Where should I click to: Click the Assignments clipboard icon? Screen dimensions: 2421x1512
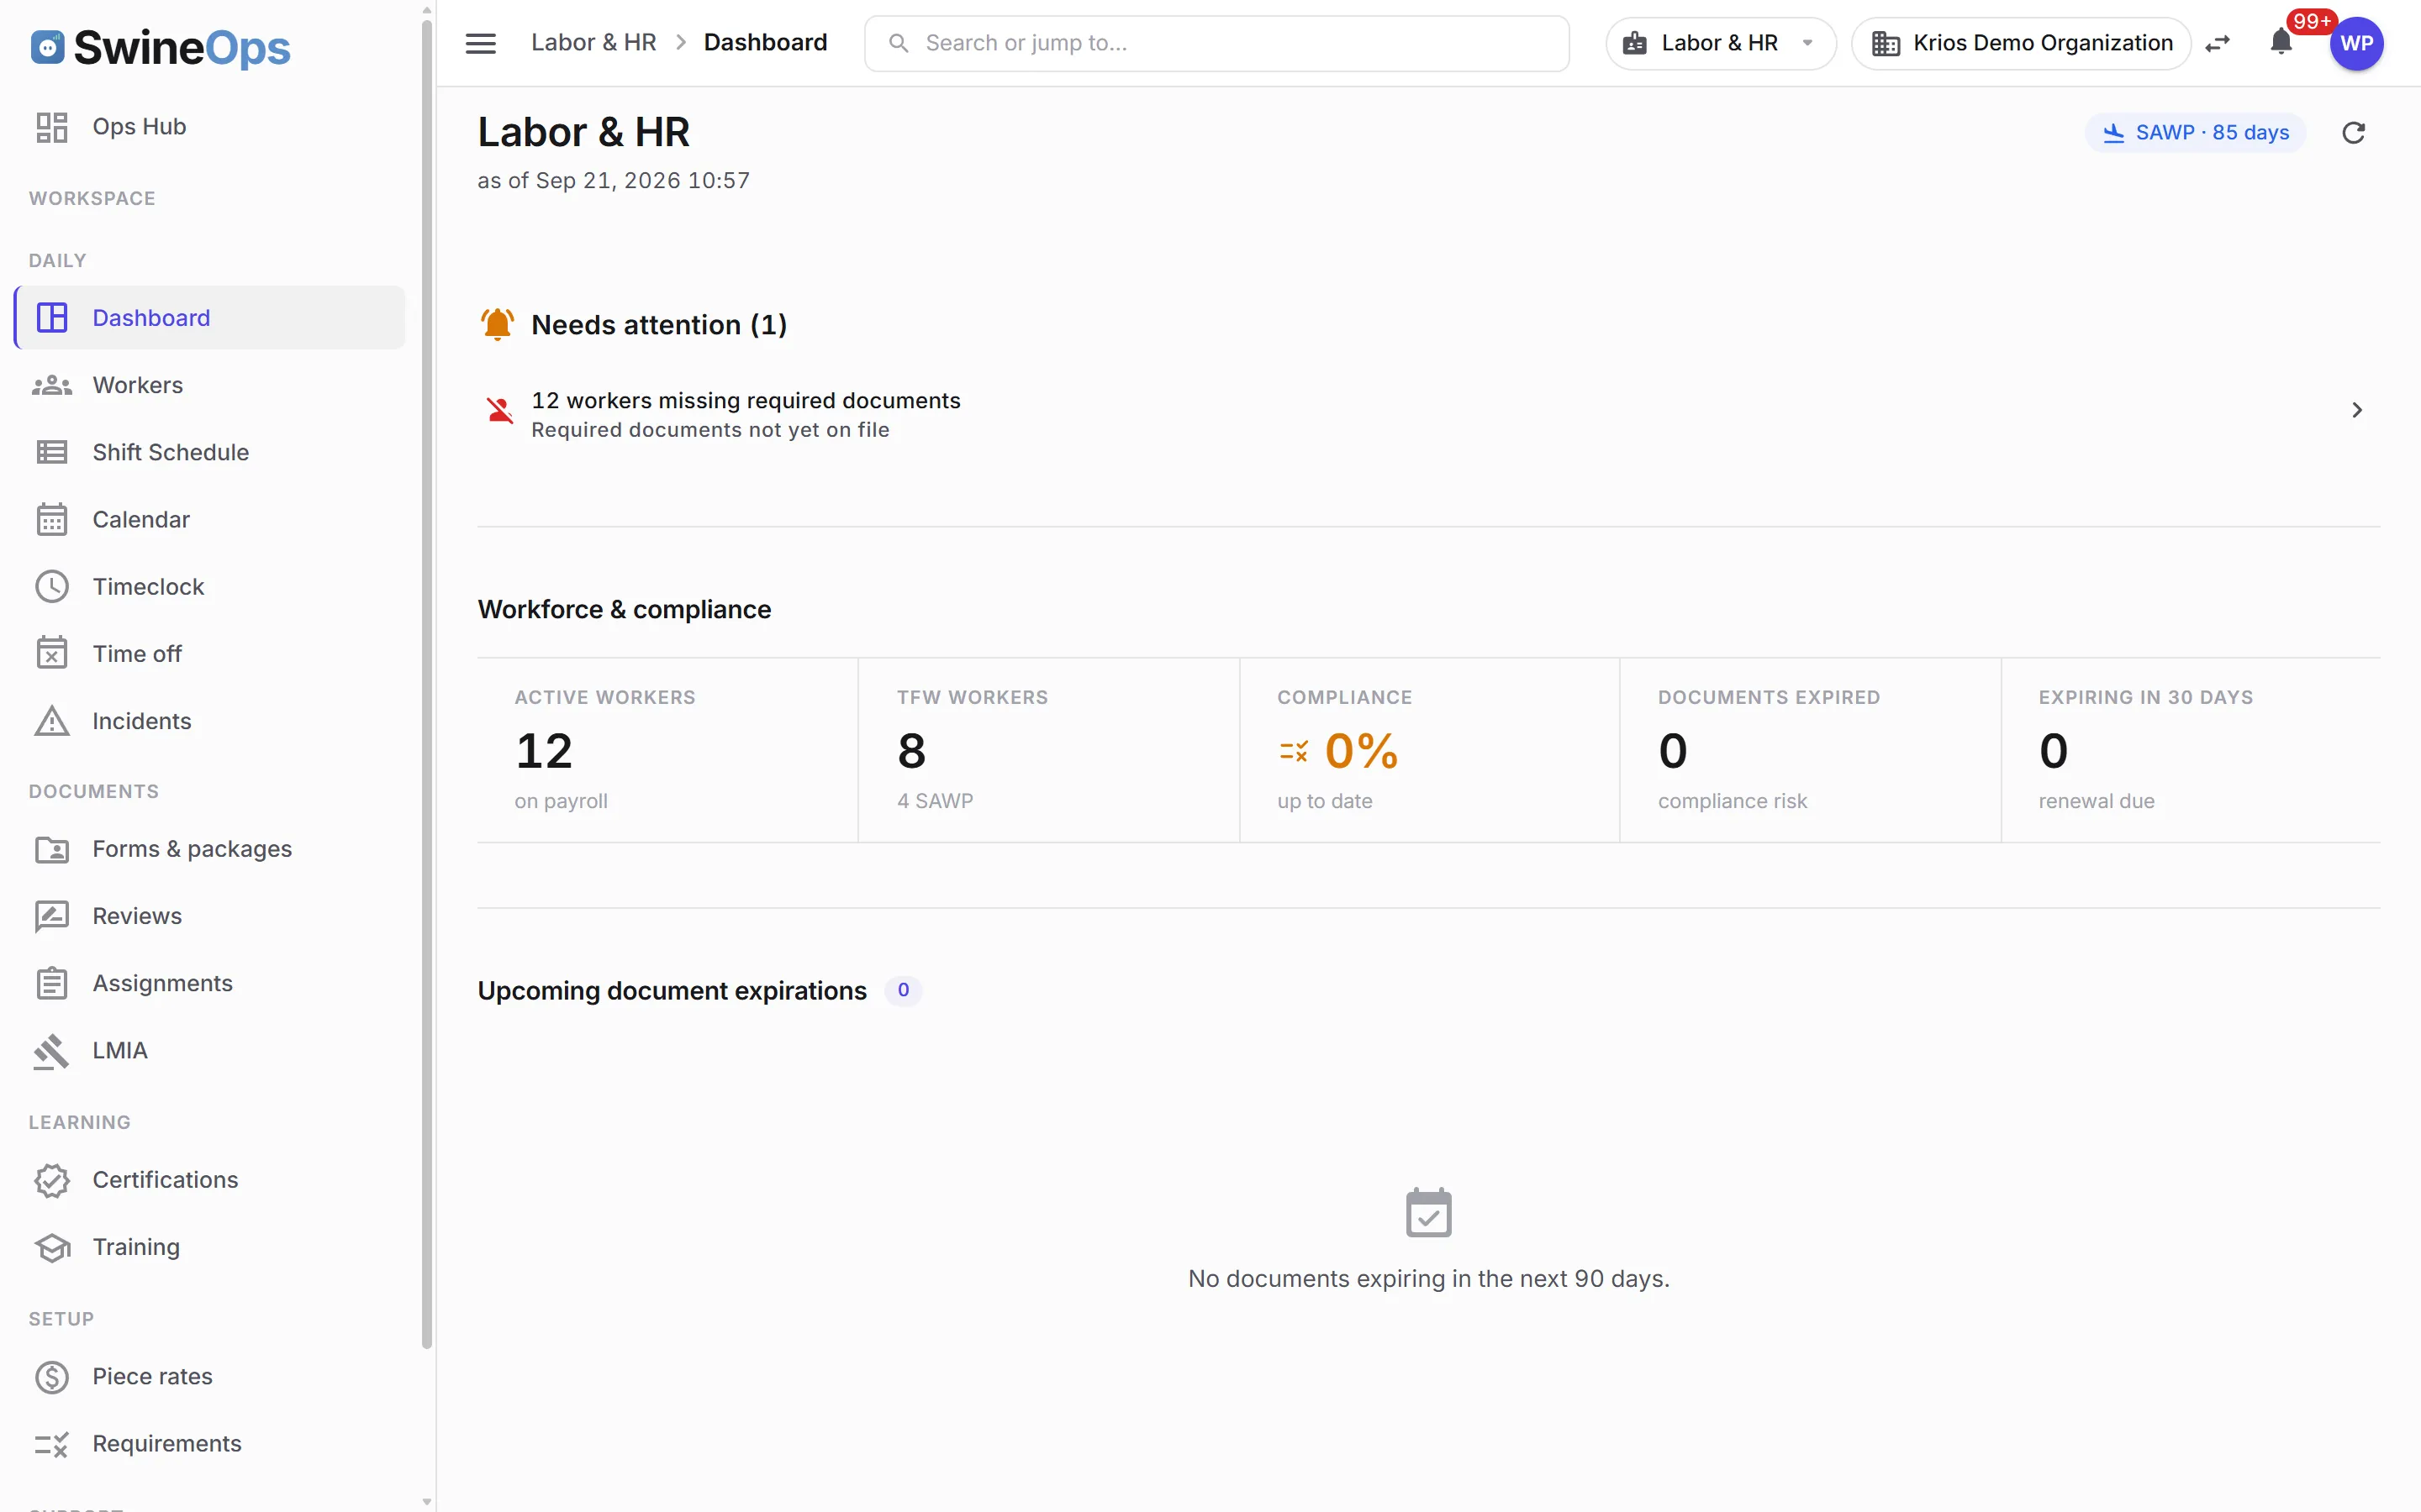click(x=52, y=983)
